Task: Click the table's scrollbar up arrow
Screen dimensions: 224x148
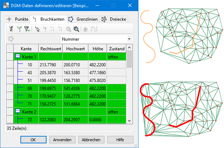Action: (130, 47)
